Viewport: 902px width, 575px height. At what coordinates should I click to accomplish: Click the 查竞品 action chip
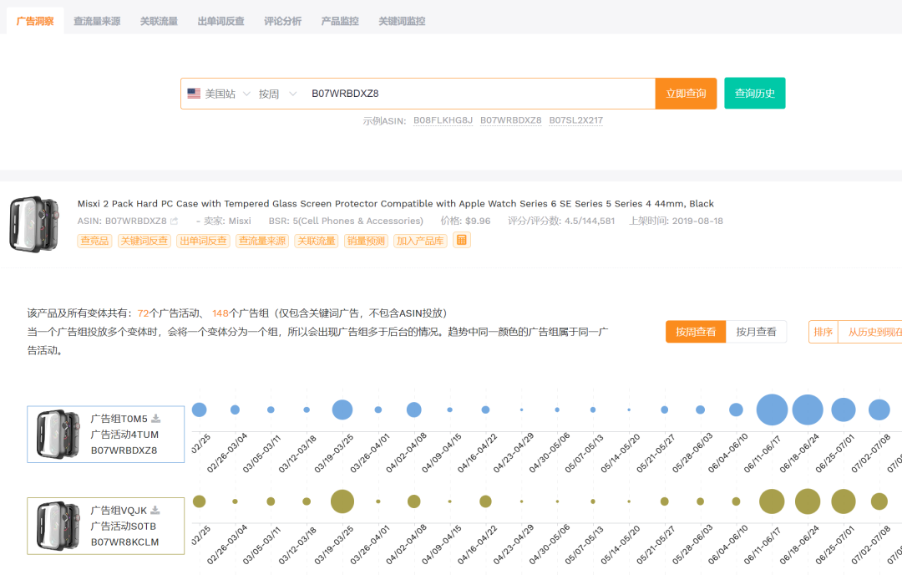pyautogui.click(x=94, y=240)
